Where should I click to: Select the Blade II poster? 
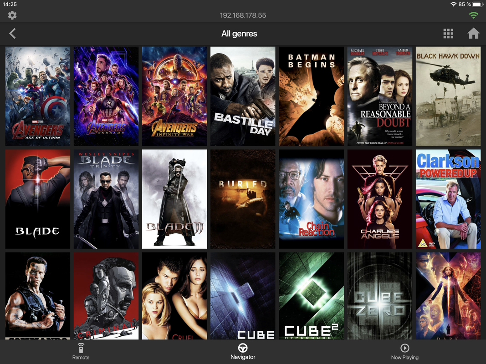tap(174, 199)
